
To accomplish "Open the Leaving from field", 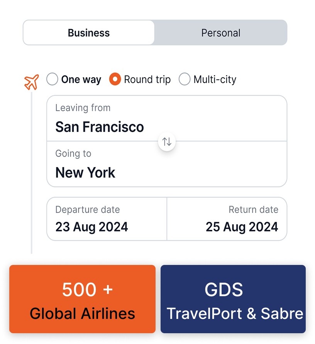I will (x=167, y=118).
